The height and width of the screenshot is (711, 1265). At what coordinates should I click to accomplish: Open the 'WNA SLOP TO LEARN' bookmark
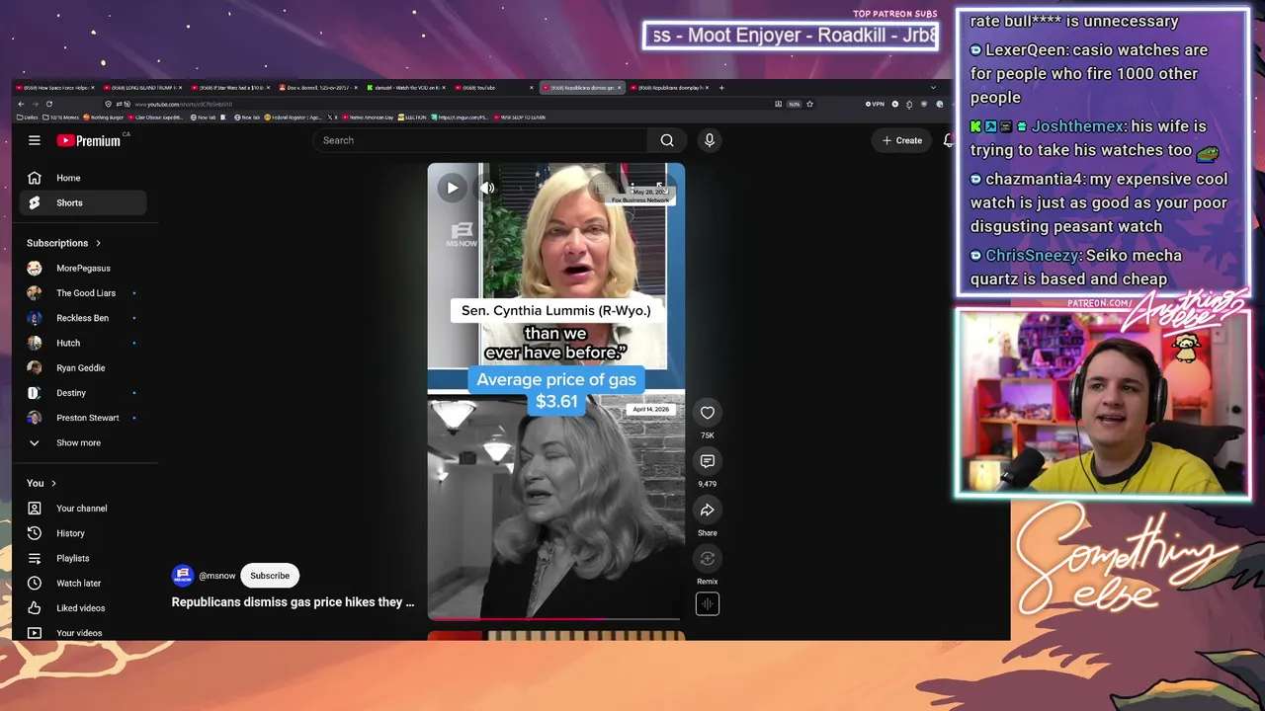point(520,118)
